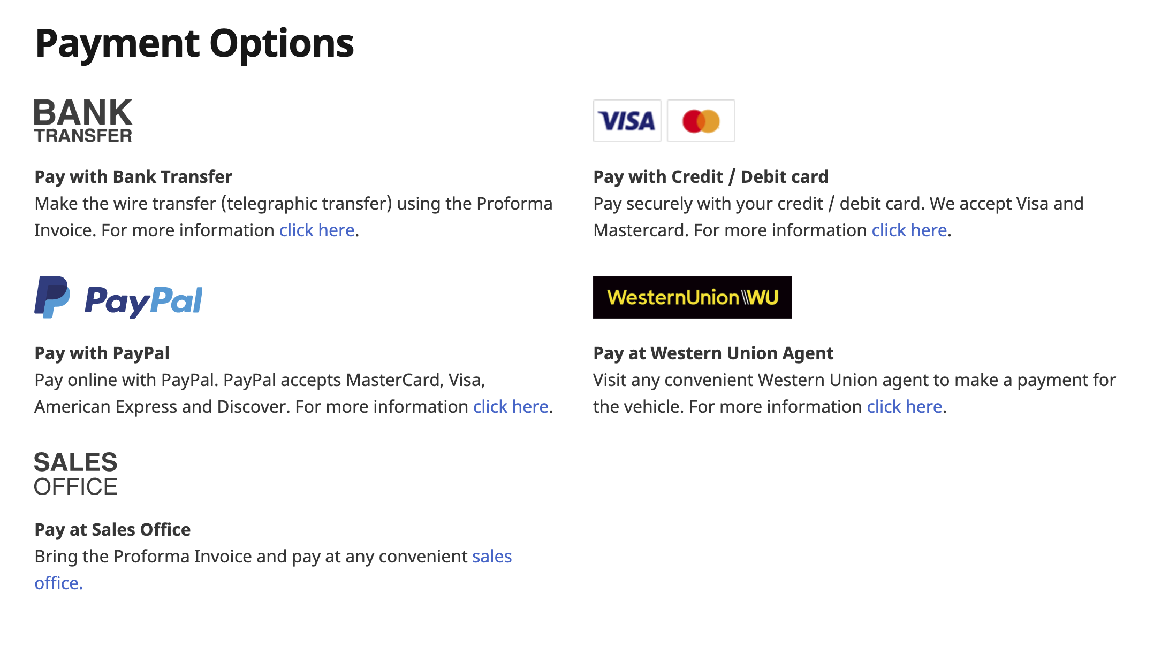
Task: Click the Sales Office logo
Action: click(x=75, y=474)
